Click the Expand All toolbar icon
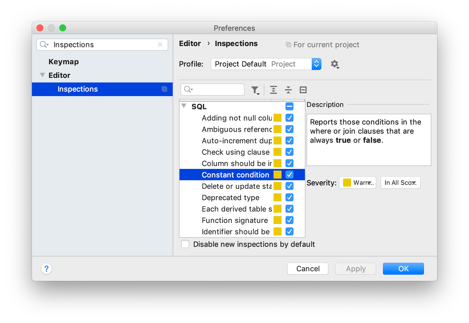Viewport: 469px width, 323px height. (274, 90)
